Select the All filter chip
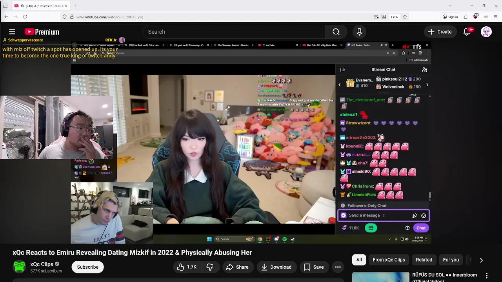The width and height of the screenshot is (502, 282). coord(359,260)
